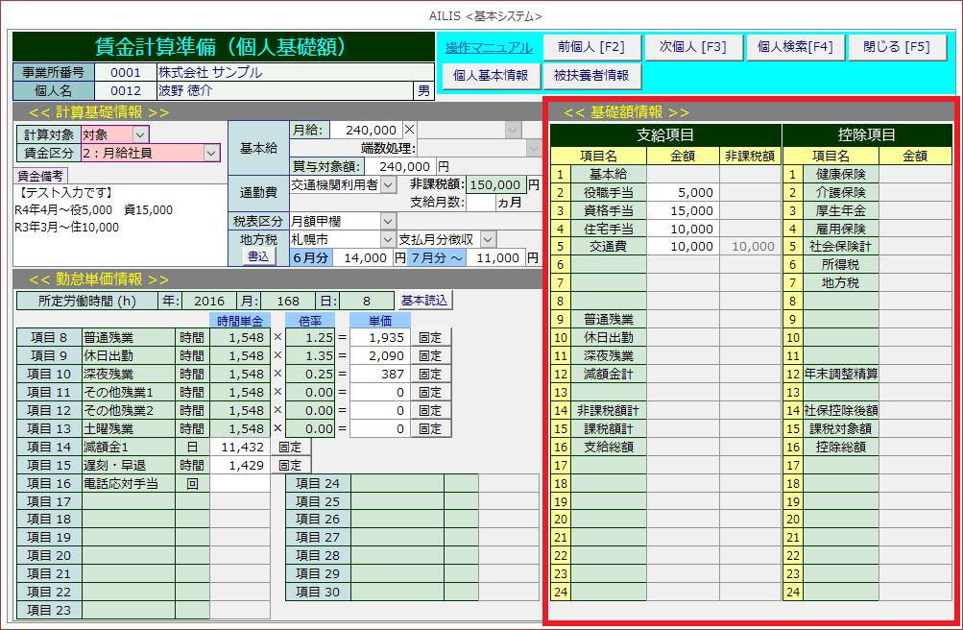This screenshot has width=963, height=630.
Task: Expand the 交通機関利用者 commute dropdown
Action: tap(388, 184)
